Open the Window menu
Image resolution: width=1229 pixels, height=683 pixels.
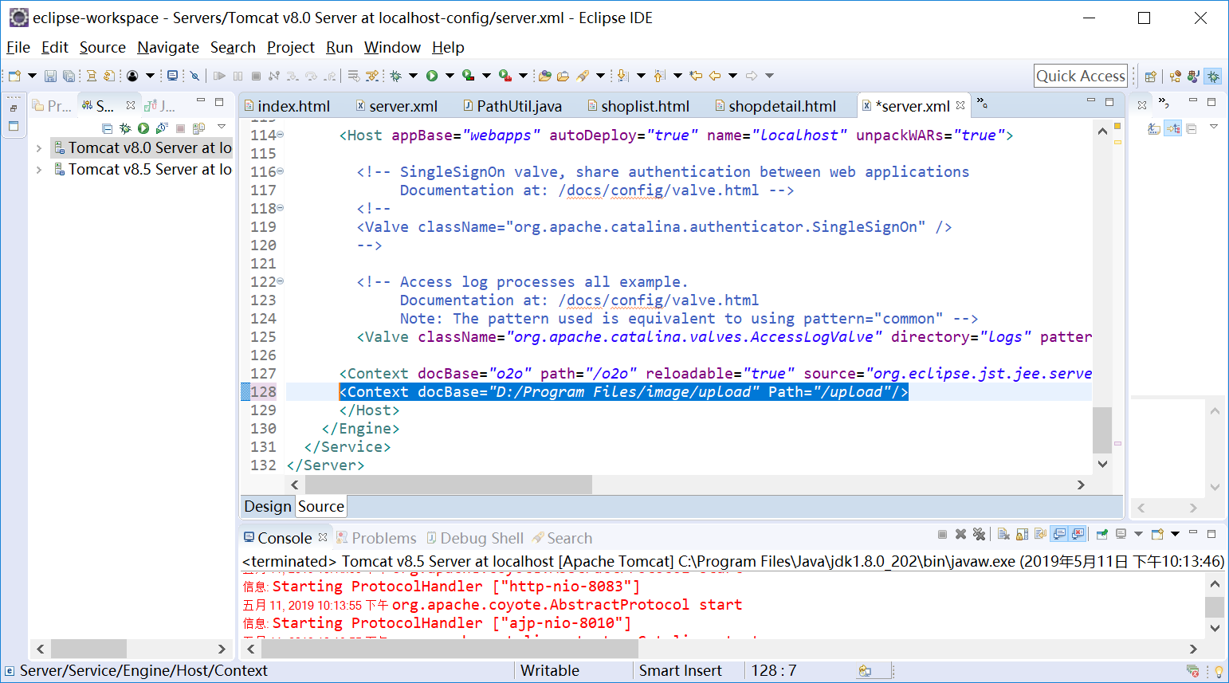coord(392,48)
